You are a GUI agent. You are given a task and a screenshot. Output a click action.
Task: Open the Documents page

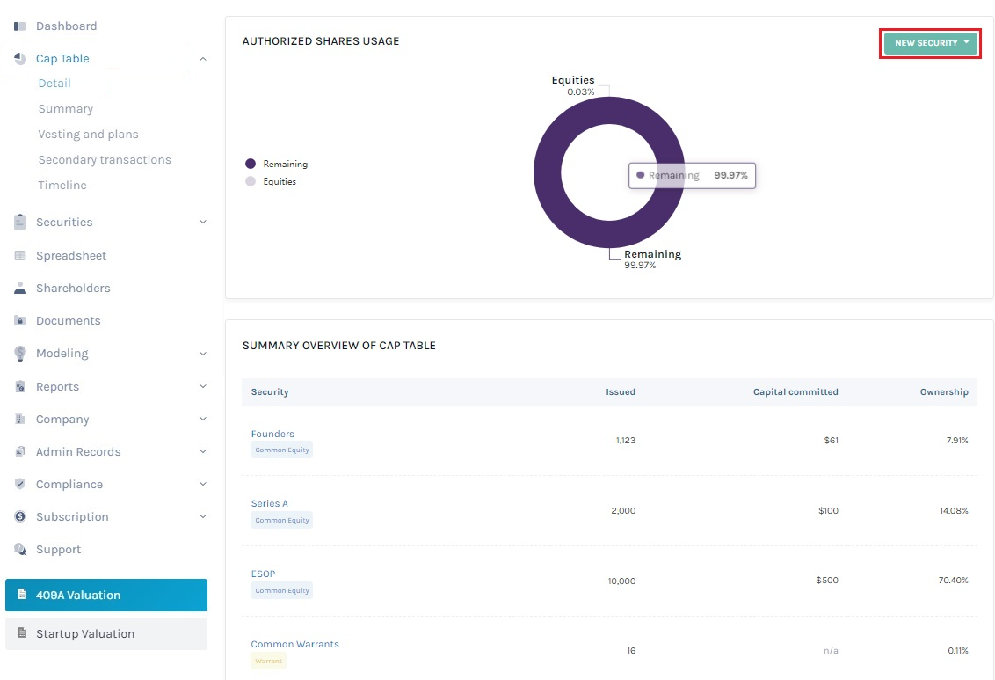pos(69,320)
